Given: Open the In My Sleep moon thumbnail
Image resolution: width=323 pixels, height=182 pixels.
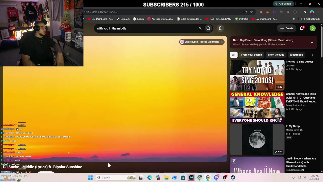Looking at the screenshot, I should [x=257, y=140].
